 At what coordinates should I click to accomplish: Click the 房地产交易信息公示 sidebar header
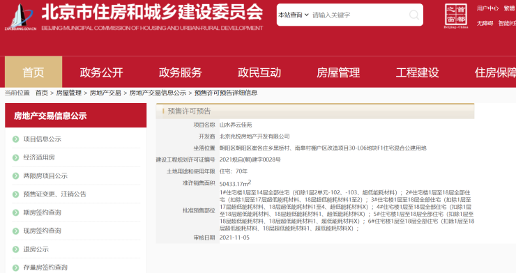[76, 116]
